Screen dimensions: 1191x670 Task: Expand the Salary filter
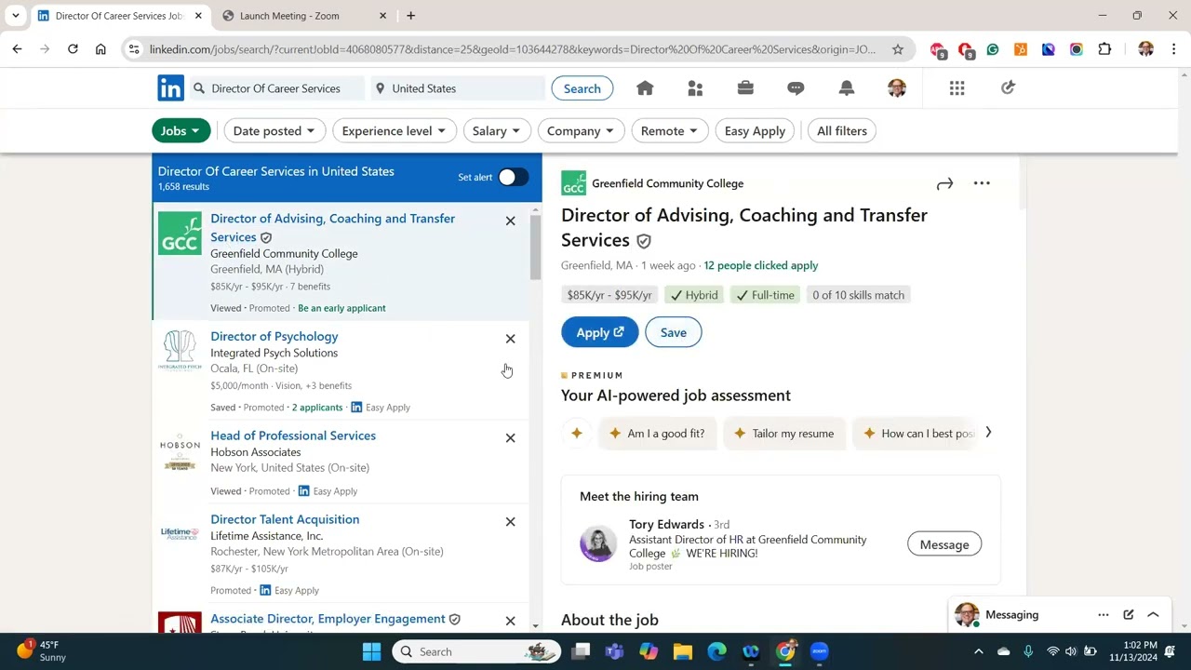pyautogui.click(x=496, y=130)
